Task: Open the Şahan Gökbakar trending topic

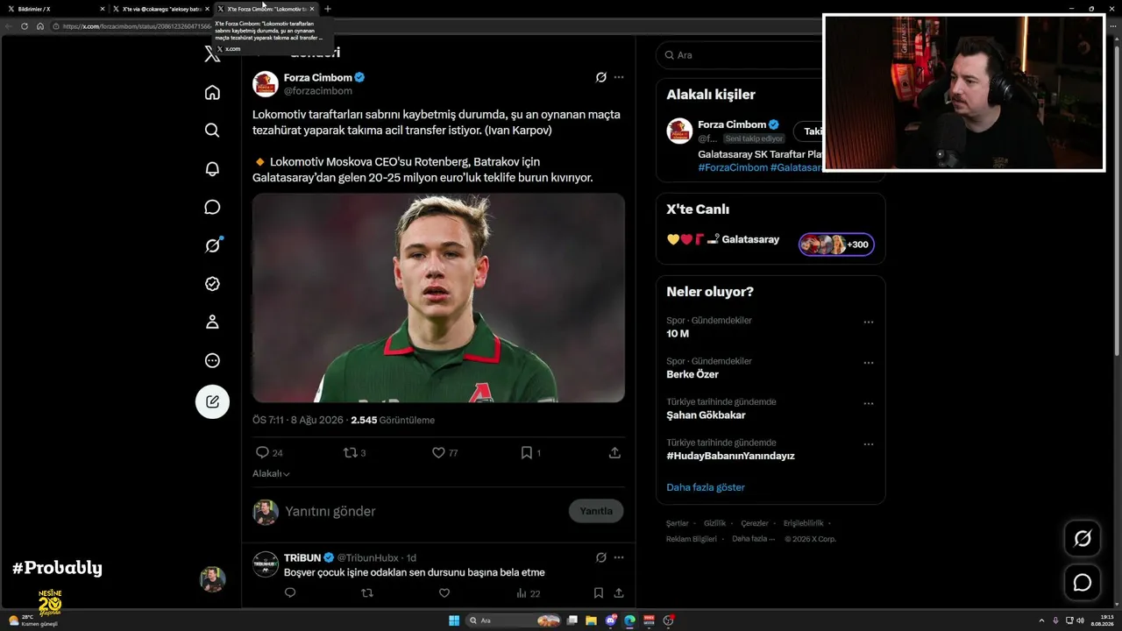Action: 706,415
